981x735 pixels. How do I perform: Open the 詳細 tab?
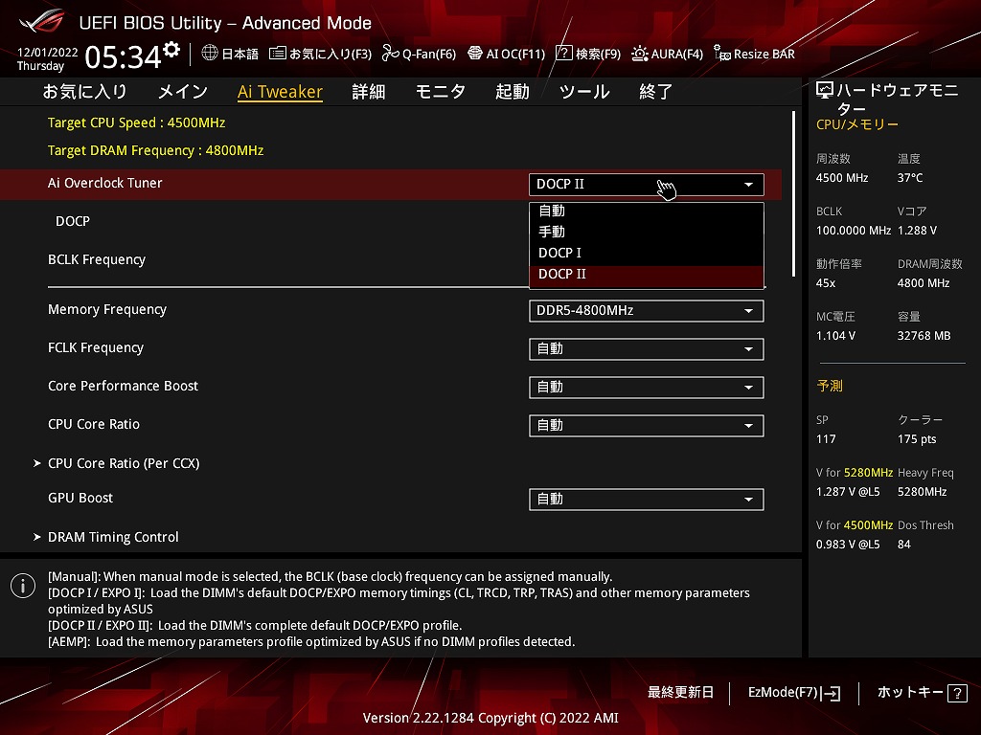(369, 92)
